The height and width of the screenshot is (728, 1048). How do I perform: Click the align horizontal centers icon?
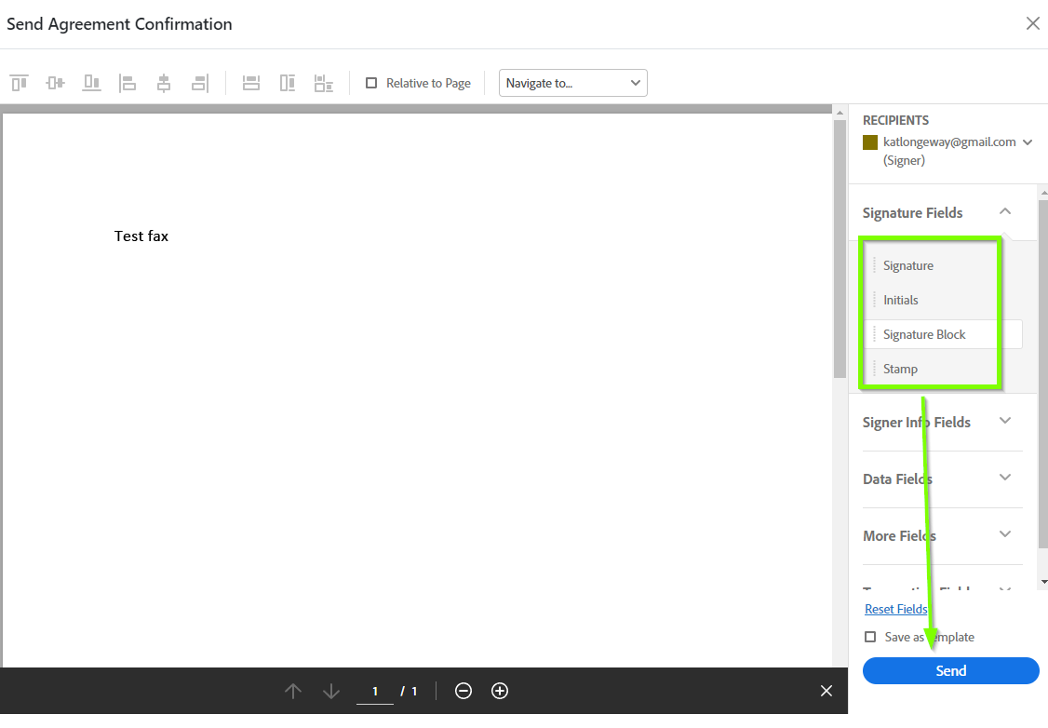(164, 83)
